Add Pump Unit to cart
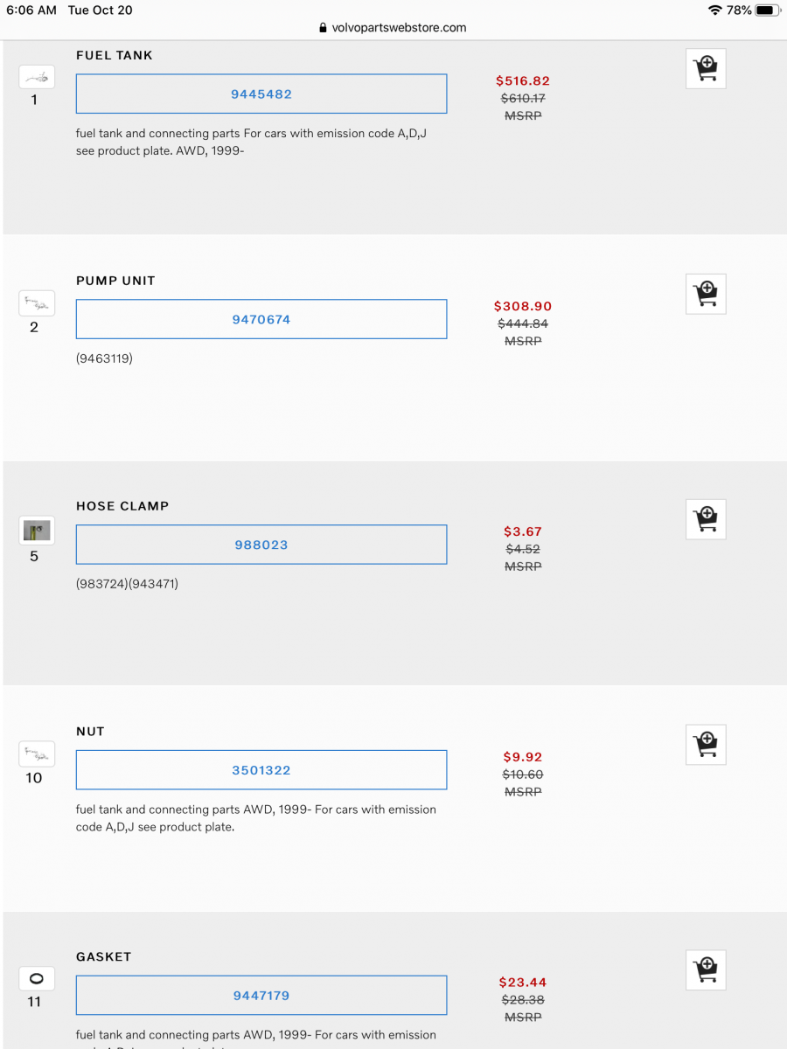787x1049 pixels. [706, 294]
